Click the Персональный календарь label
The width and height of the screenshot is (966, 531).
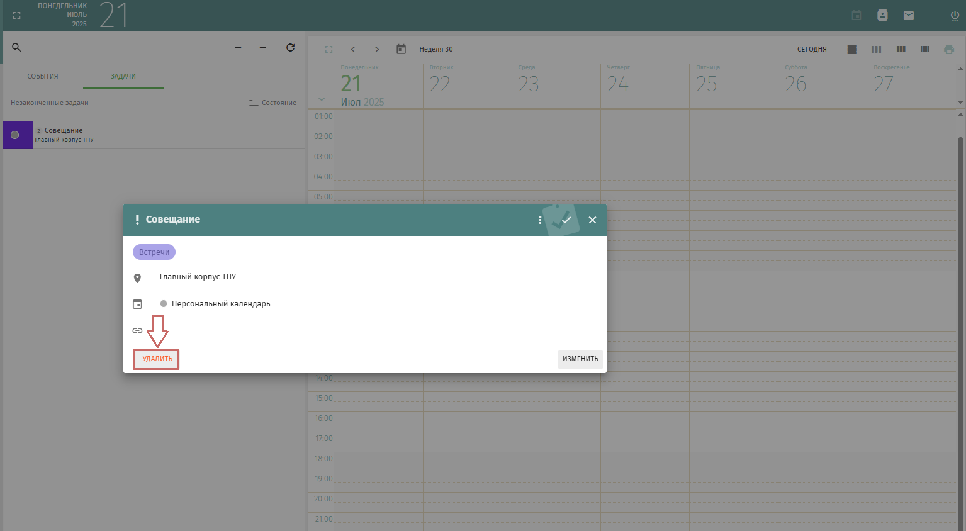pyautogui.click(x=221, y=304)
